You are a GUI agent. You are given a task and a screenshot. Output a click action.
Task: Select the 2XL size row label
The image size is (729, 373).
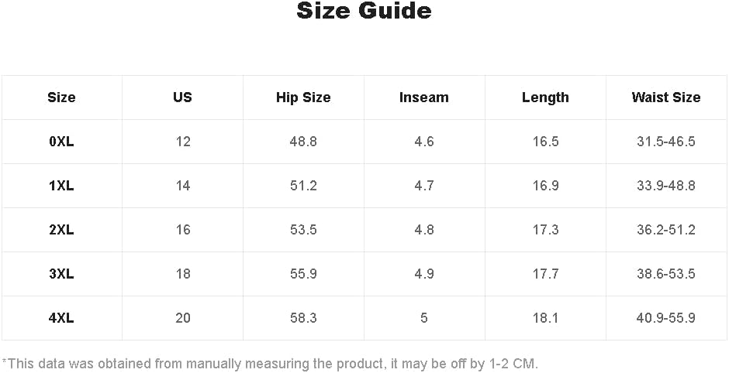[x=61, y=230]
